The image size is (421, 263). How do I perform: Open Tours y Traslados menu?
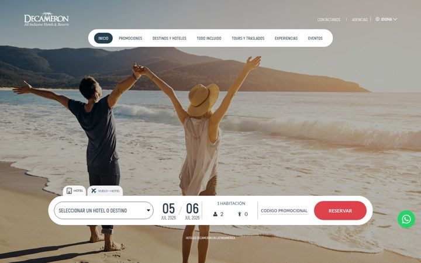tap(248, 39)
